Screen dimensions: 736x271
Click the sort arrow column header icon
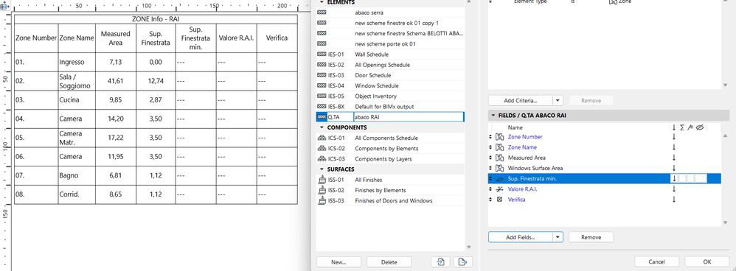coord(674,127)
